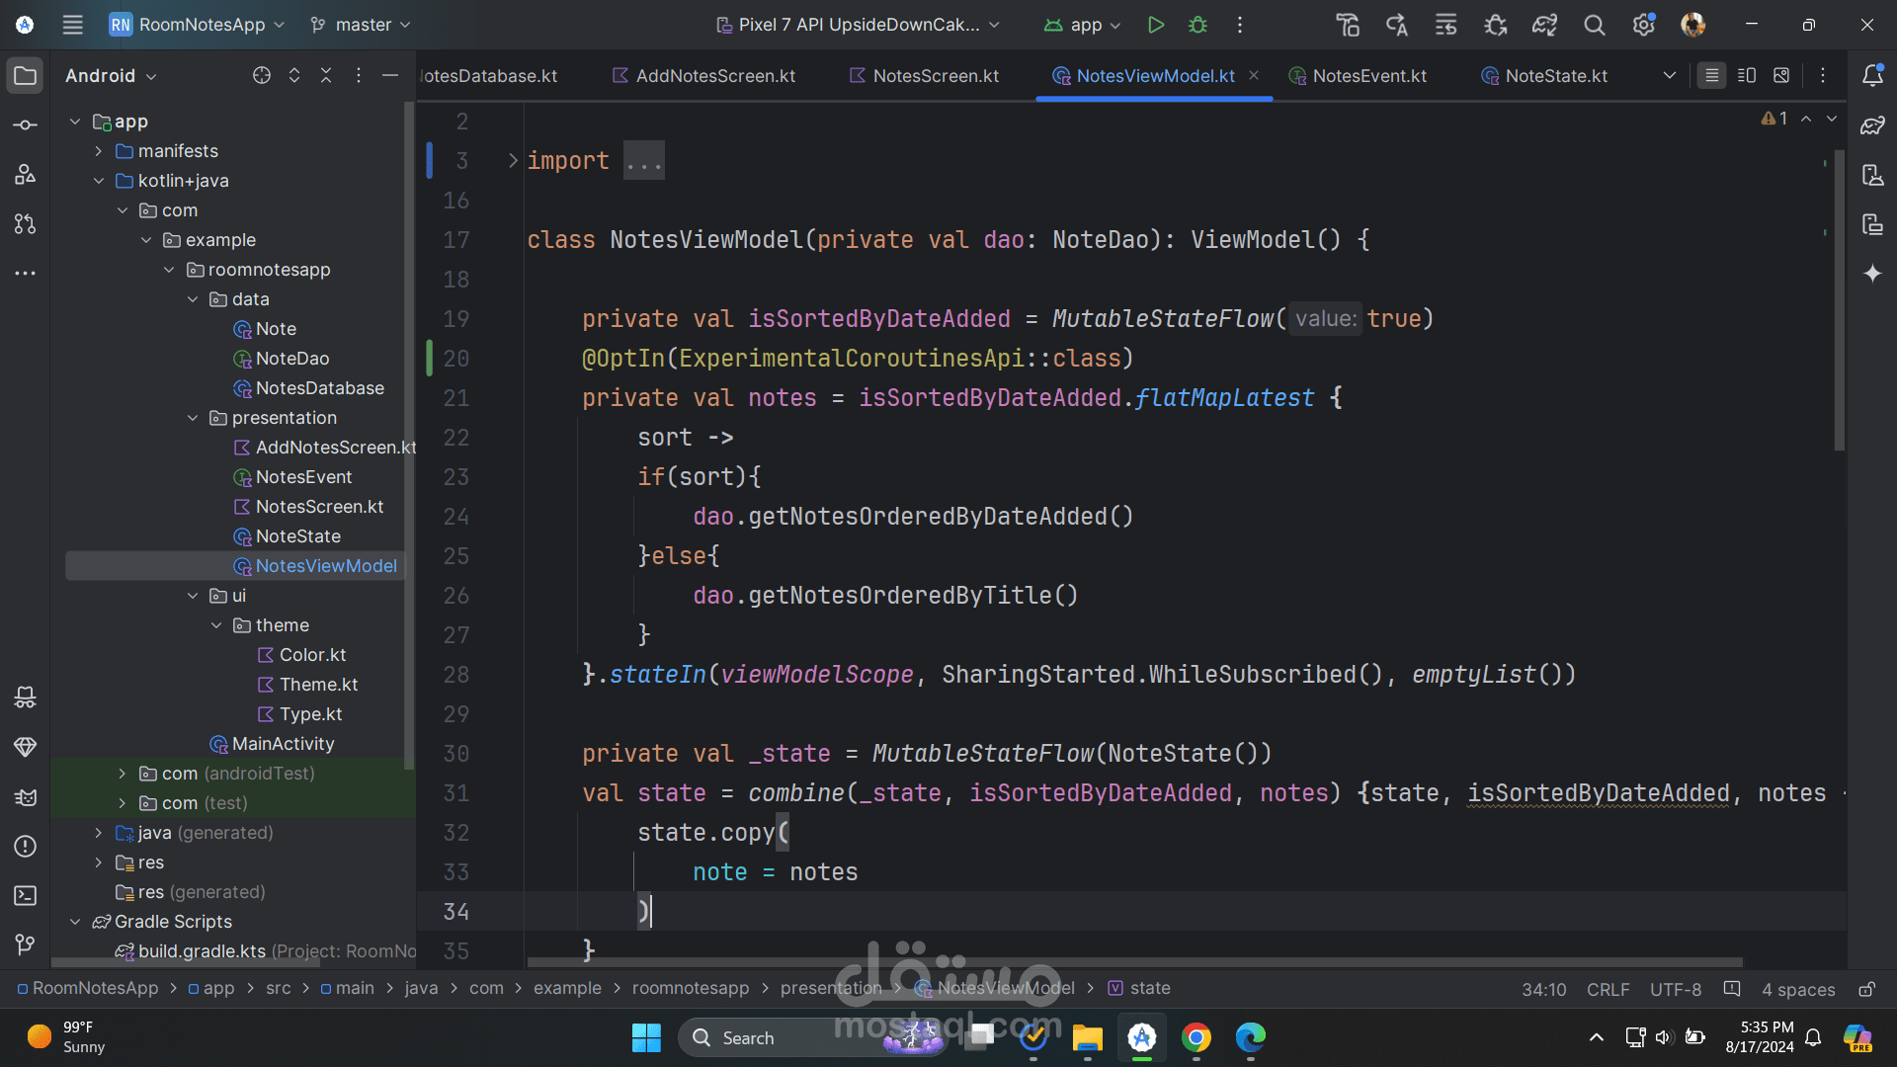The image size is (1897, 1067).
Task: Open the Terminal tool window
Action: [x=26, y=896]
